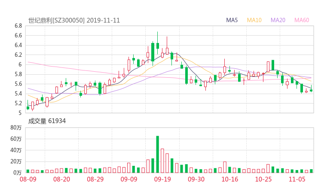318x189 pixels.
Task: Click the MA60 legend label
Action: tap(302, 20)
